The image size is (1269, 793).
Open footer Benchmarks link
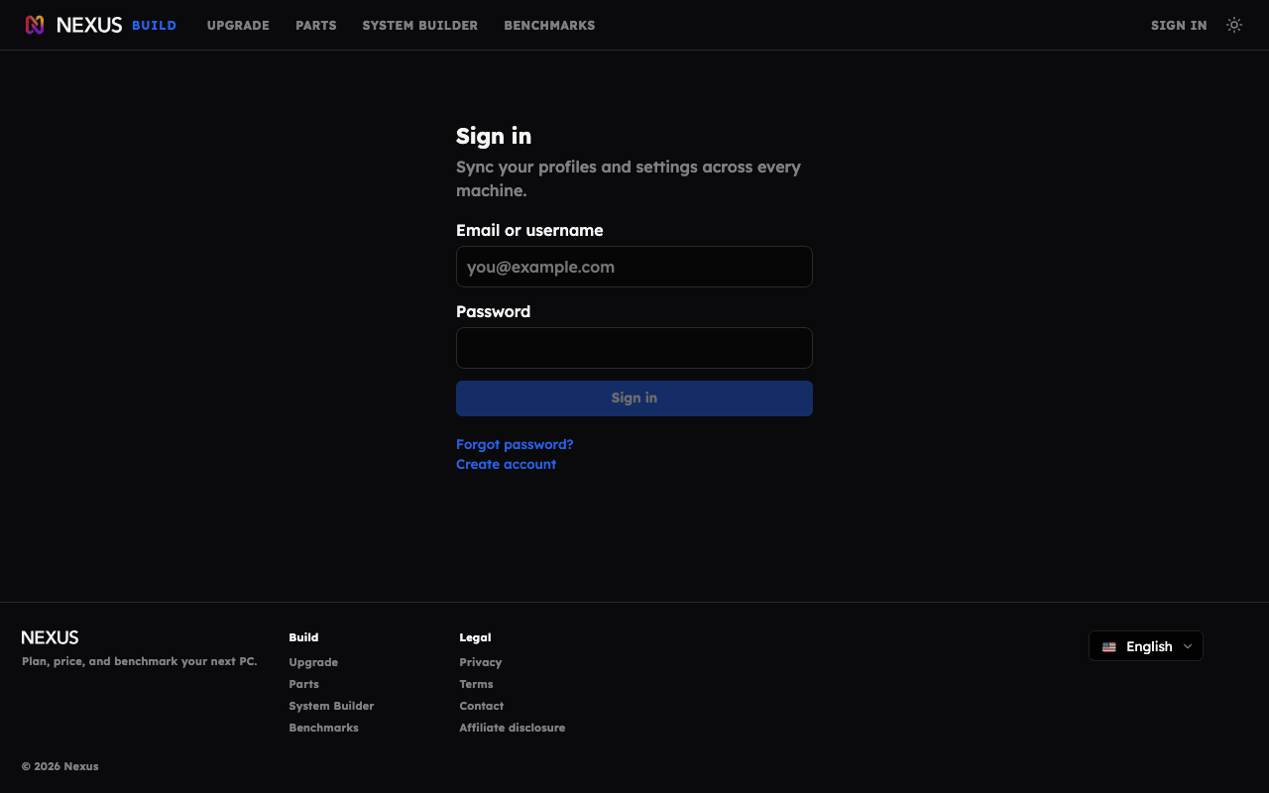[323, 728]
